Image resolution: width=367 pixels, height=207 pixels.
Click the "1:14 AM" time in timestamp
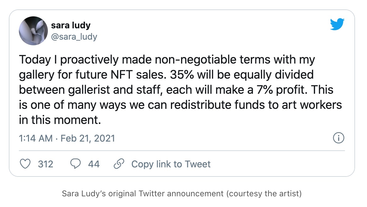36,138
